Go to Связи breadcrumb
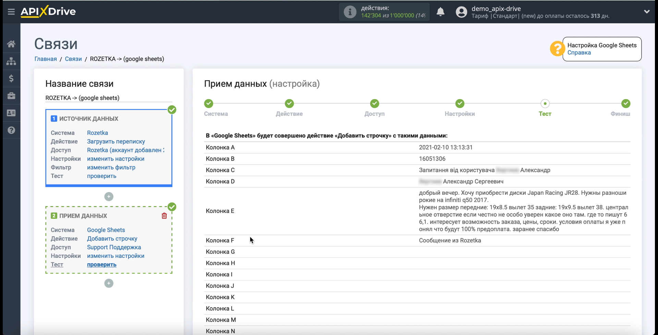Image resolution: width=658 pixels, height=335 pixels. click(x=73, y=59)
